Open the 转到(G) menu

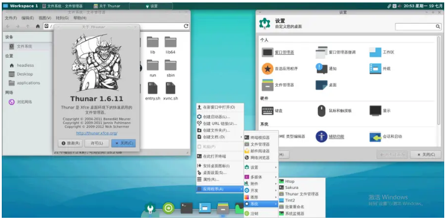[x=63, y=18]
